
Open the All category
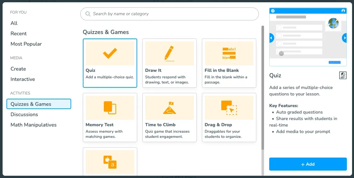click(x=14, y=23)
